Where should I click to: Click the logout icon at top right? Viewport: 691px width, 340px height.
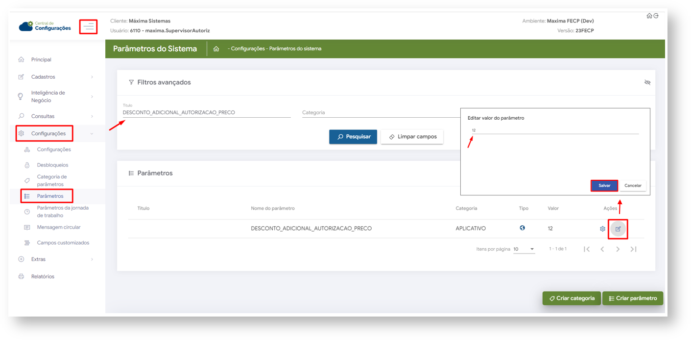point(656,16)
